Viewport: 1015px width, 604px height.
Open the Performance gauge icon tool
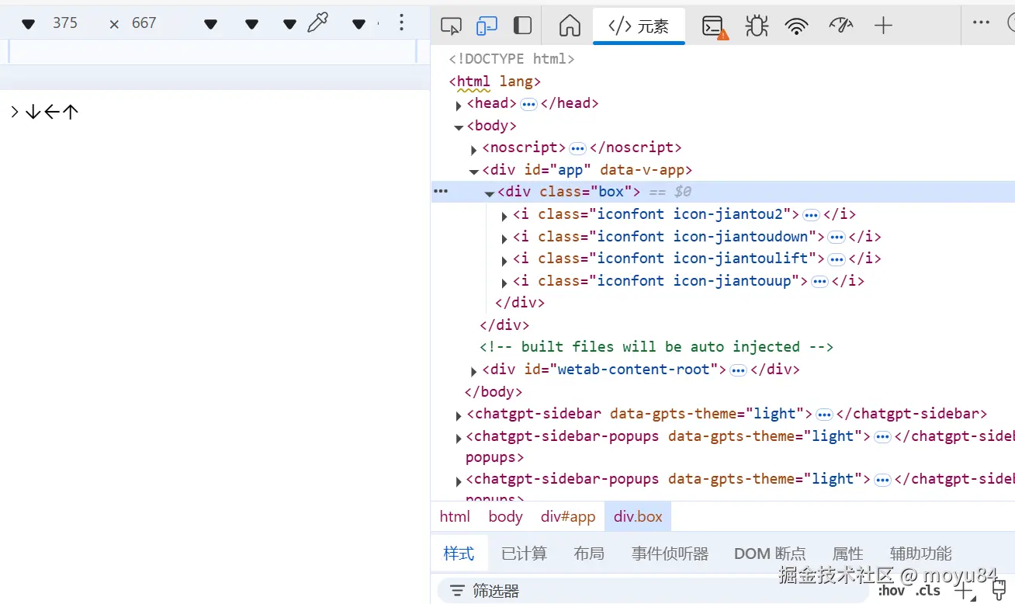pyautogui.click(x=840, y=26)
